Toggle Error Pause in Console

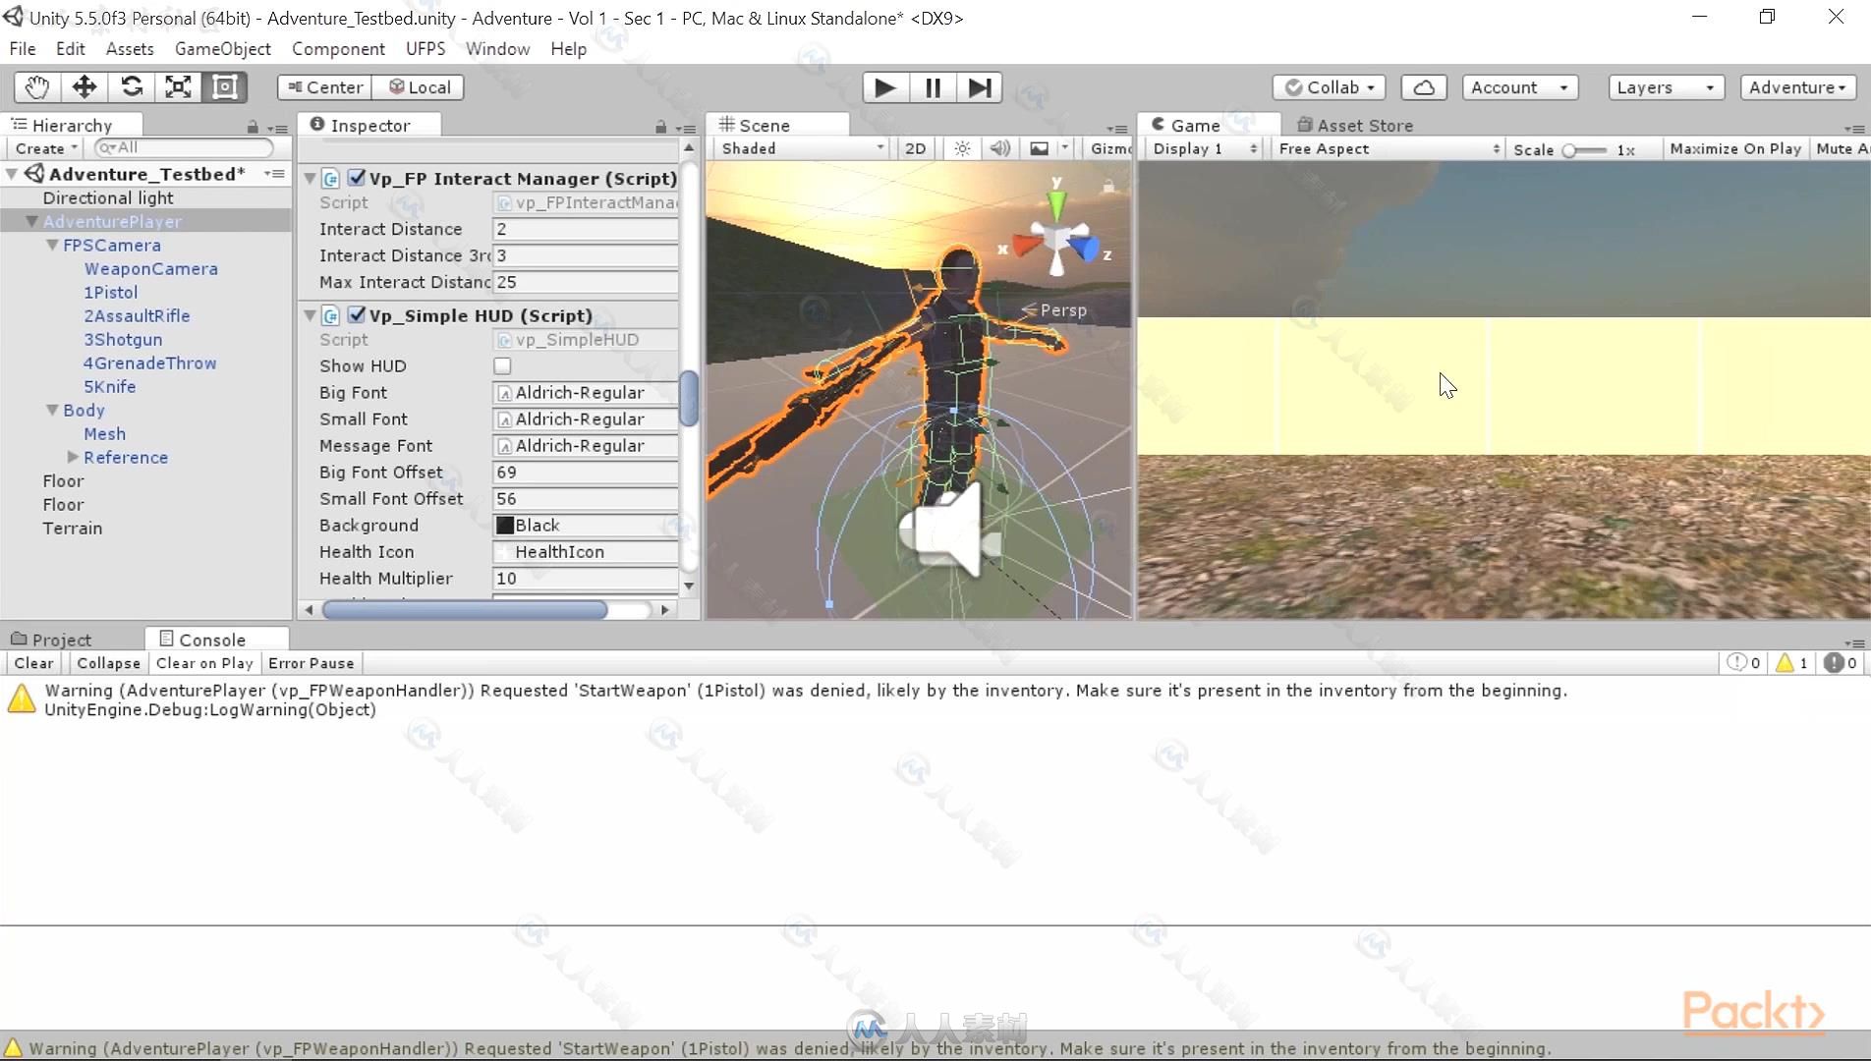point(311,663)
